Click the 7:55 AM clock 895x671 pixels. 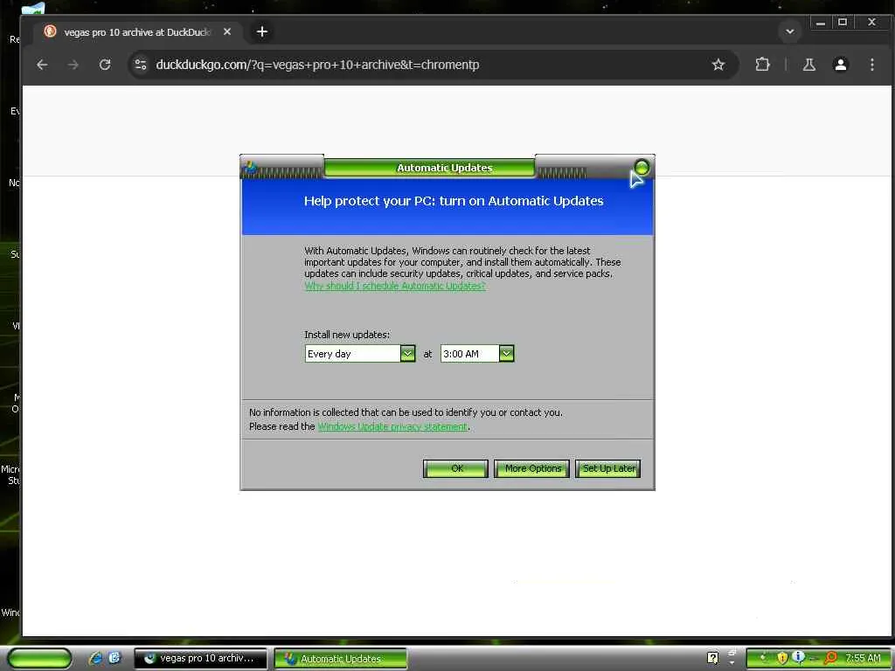(x=863, y=658)
